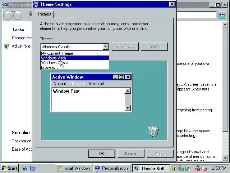230x173 pixels.
Task: Click Personalization window back/forward buttons
Action: click(13, 15)
